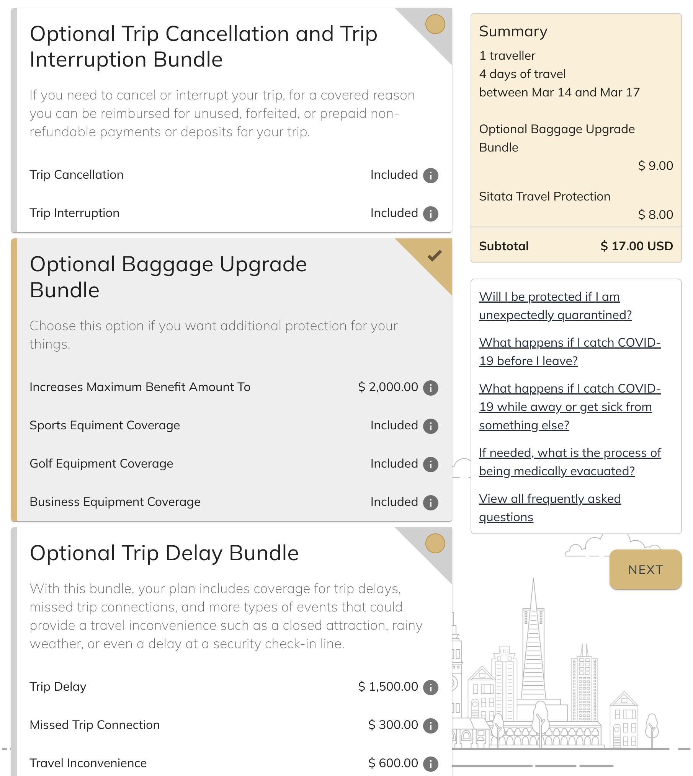This screenshot has width=693, height=776.
Task: Show info for Increases Maximum Benefit Amount
Action: coord(430,388)
